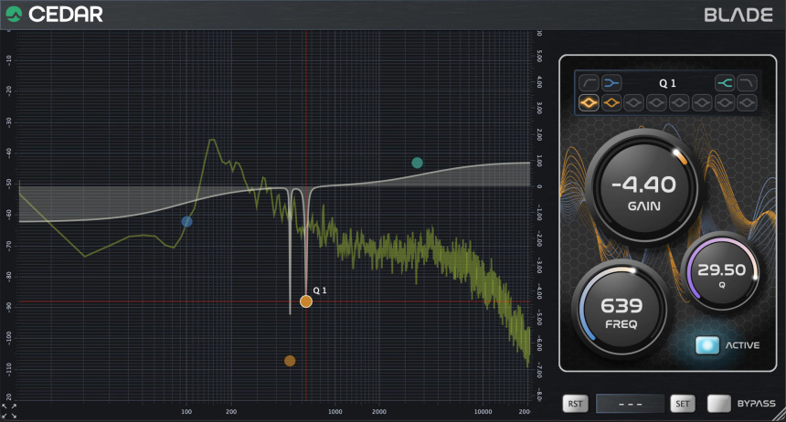Select the third parametric band icon
Screen dimensions: 786x422
[x=634, y=103]
